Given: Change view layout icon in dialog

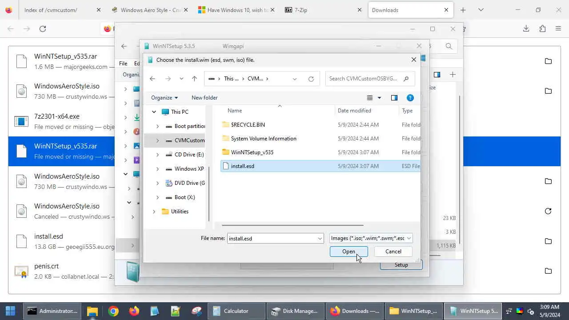Looking at the screenshot, I should tap(370, 98).
